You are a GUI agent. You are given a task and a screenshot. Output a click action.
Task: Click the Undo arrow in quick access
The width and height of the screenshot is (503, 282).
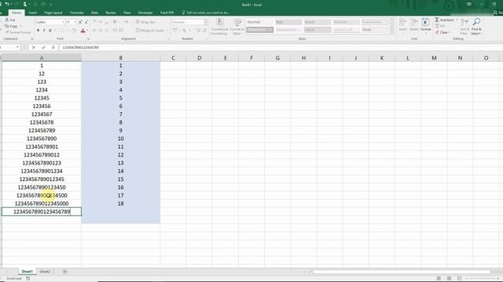click(7, 4)
